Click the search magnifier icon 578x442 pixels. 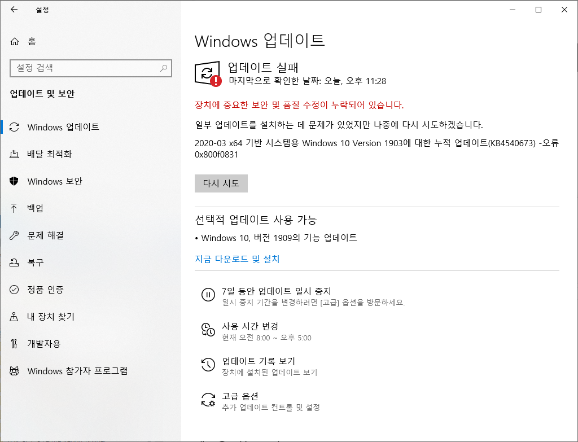(164, 68)
